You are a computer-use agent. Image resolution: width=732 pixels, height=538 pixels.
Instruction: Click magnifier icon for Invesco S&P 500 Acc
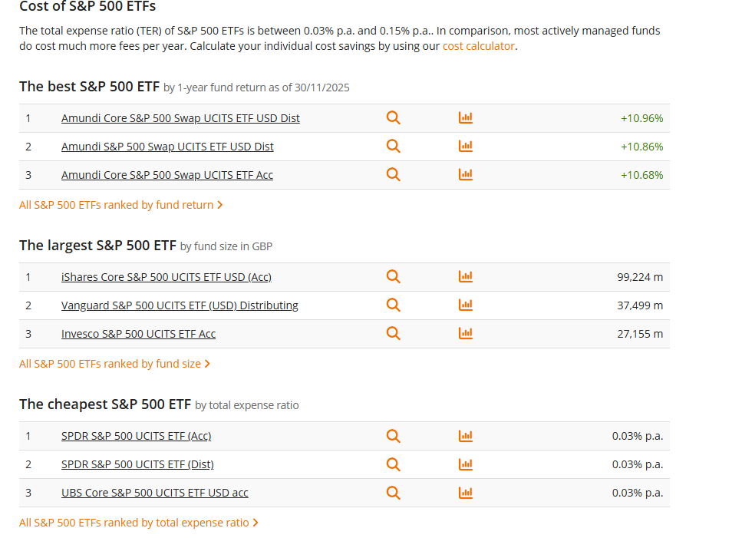(x=393, y=334)
